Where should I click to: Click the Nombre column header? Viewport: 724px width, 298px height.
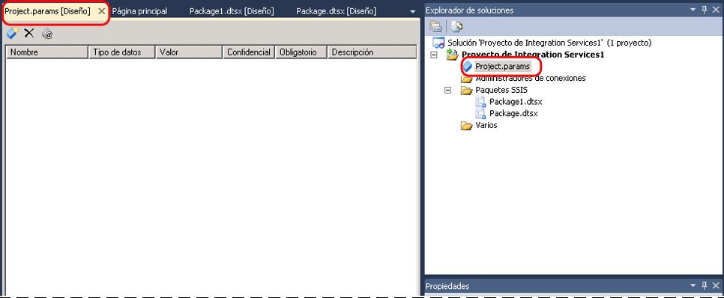click(x=47, y=52)
